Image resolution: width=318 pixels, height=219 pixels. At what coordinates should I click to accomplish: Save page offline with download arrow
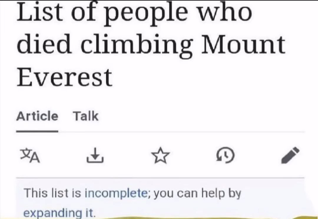(95, 155)
